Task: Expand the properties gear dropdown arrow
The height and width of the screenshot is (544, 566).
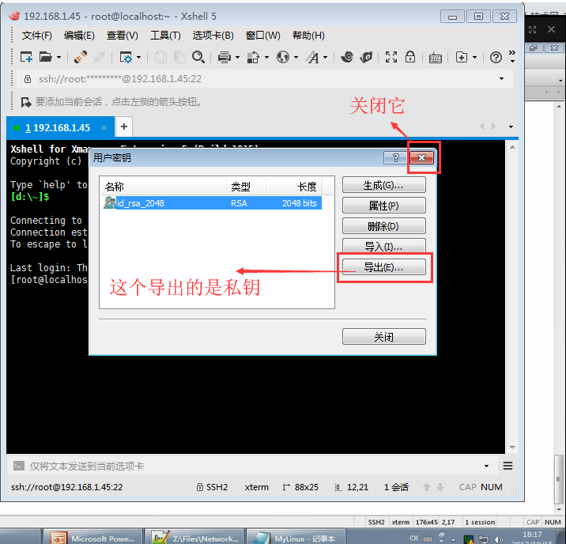Action: [x=138, y=58]
